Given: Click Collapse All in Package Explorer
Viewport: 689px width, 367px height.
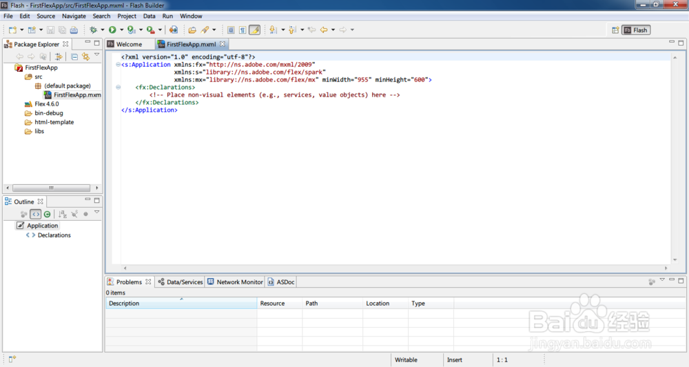Looking at the screenshot, I should coord(74,57).
